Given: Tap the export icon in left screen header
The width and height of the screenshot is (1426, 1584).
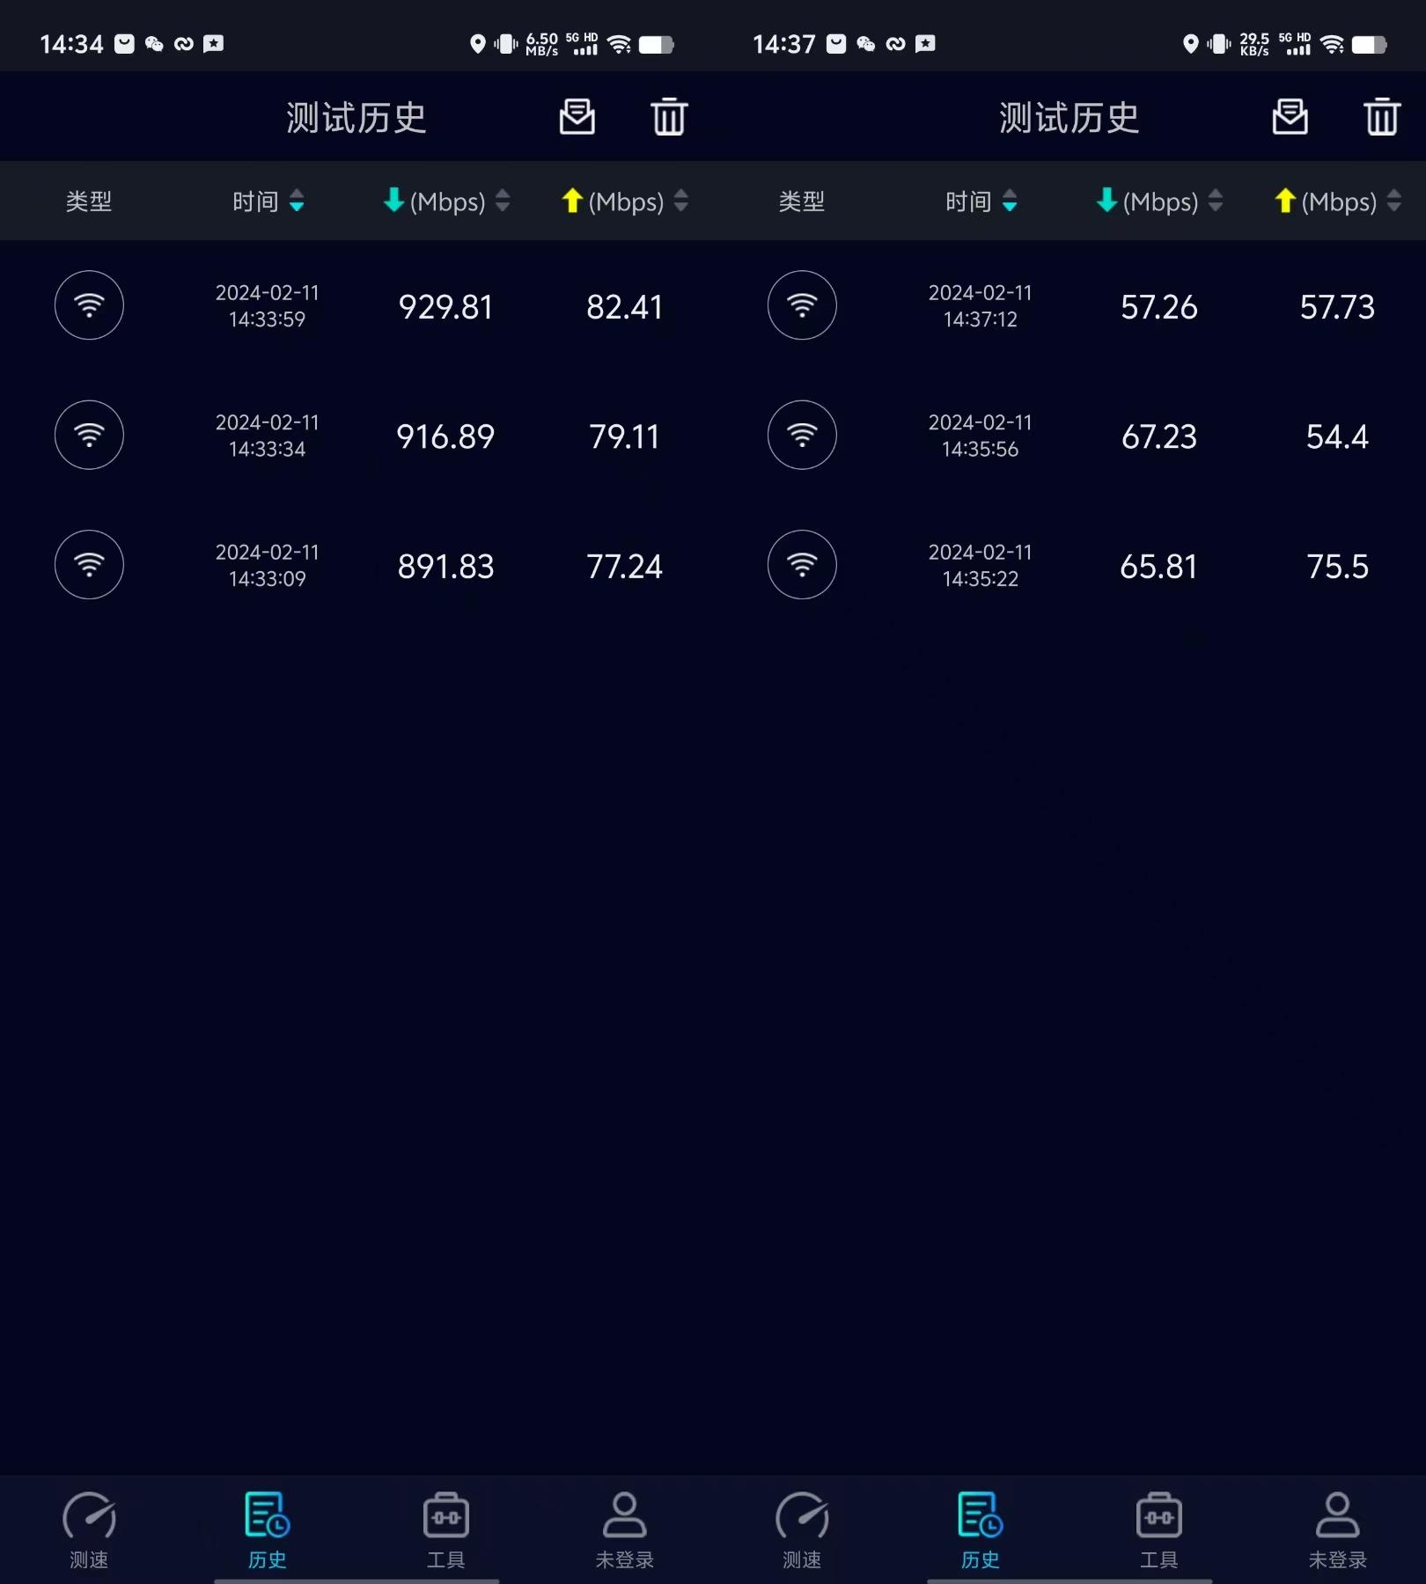Looking at the screenshot, I should pyautogui.click(x=577, y=117).
